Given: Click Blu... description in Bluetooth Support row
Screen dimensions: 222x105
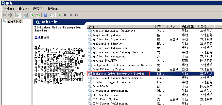Looking at the screenshot, I should coord(161,82).
